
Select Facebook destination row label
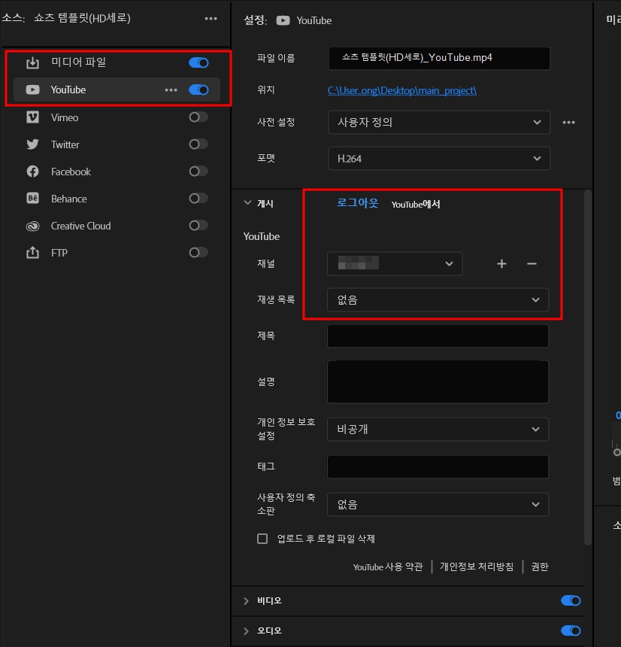[71, 172]
